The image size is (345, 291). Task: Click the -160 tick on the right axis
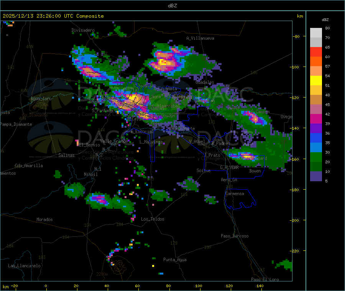tap(294, 159)
